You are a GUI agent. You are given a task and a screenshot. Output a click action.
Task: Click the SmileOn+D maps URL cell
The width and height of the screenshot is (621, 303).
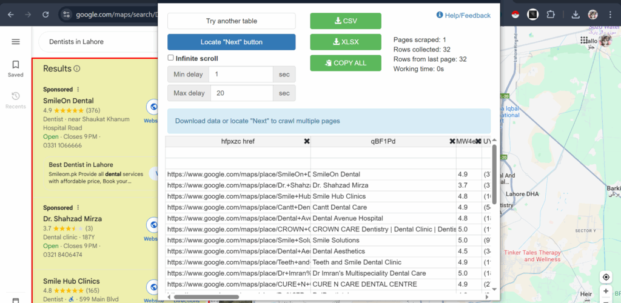pyautogui.click(x=238, y=174)
